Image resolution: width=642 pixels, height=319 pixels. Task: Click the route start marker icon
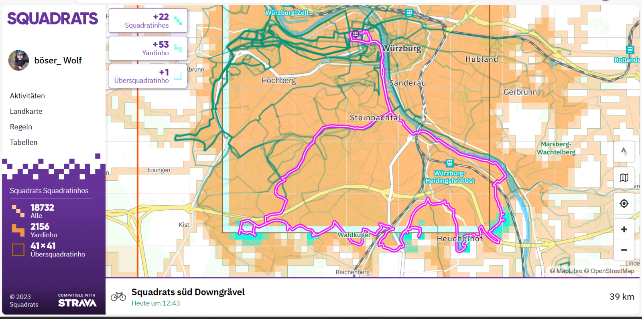coord(356,34)
